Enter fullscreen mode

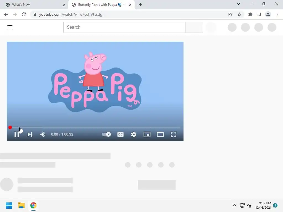tap(174, 134)
